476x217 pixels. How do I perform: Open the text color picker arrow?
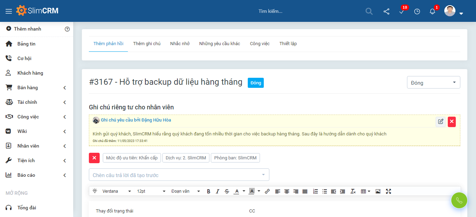pos(244,191)
